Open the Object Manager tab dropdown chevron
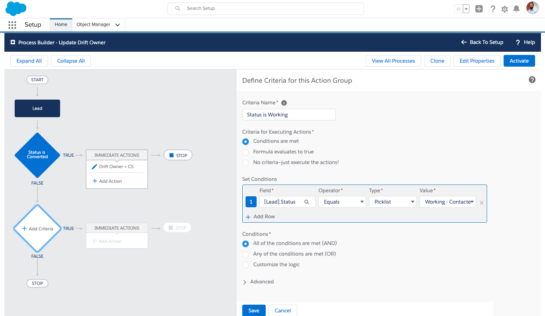Viewport: 545px width, 316px height. tap(118, 25)
